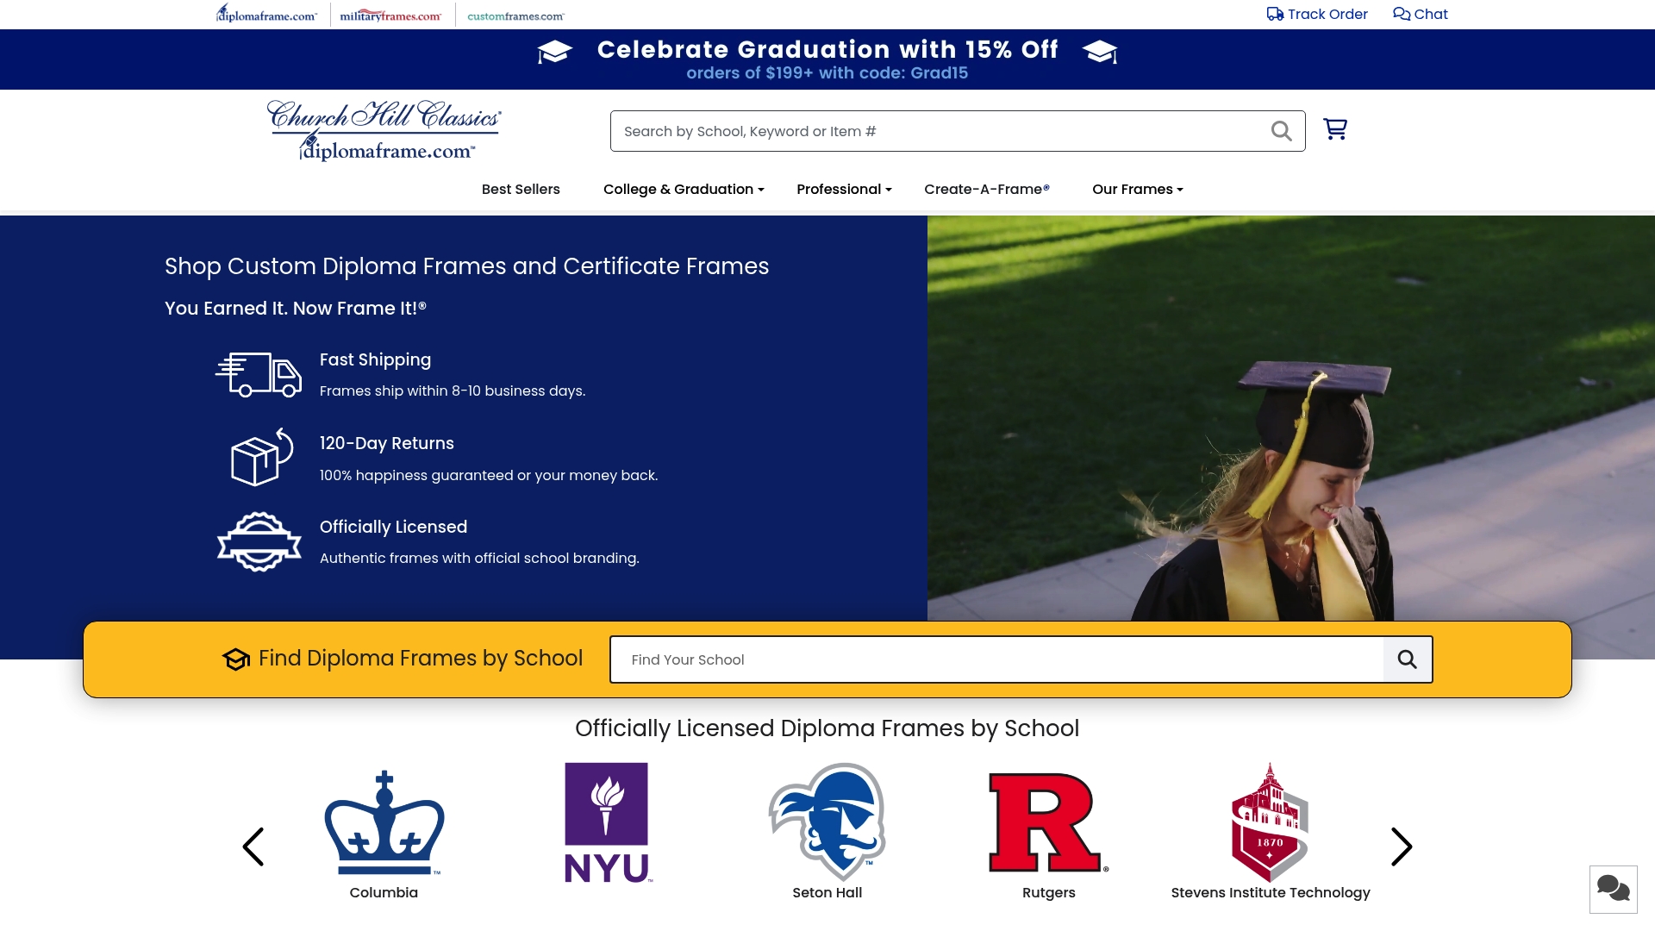Click the fast shipping truck icon
Image resolution: width=1655 pixels, height=931 pixels.
(259, 374)
